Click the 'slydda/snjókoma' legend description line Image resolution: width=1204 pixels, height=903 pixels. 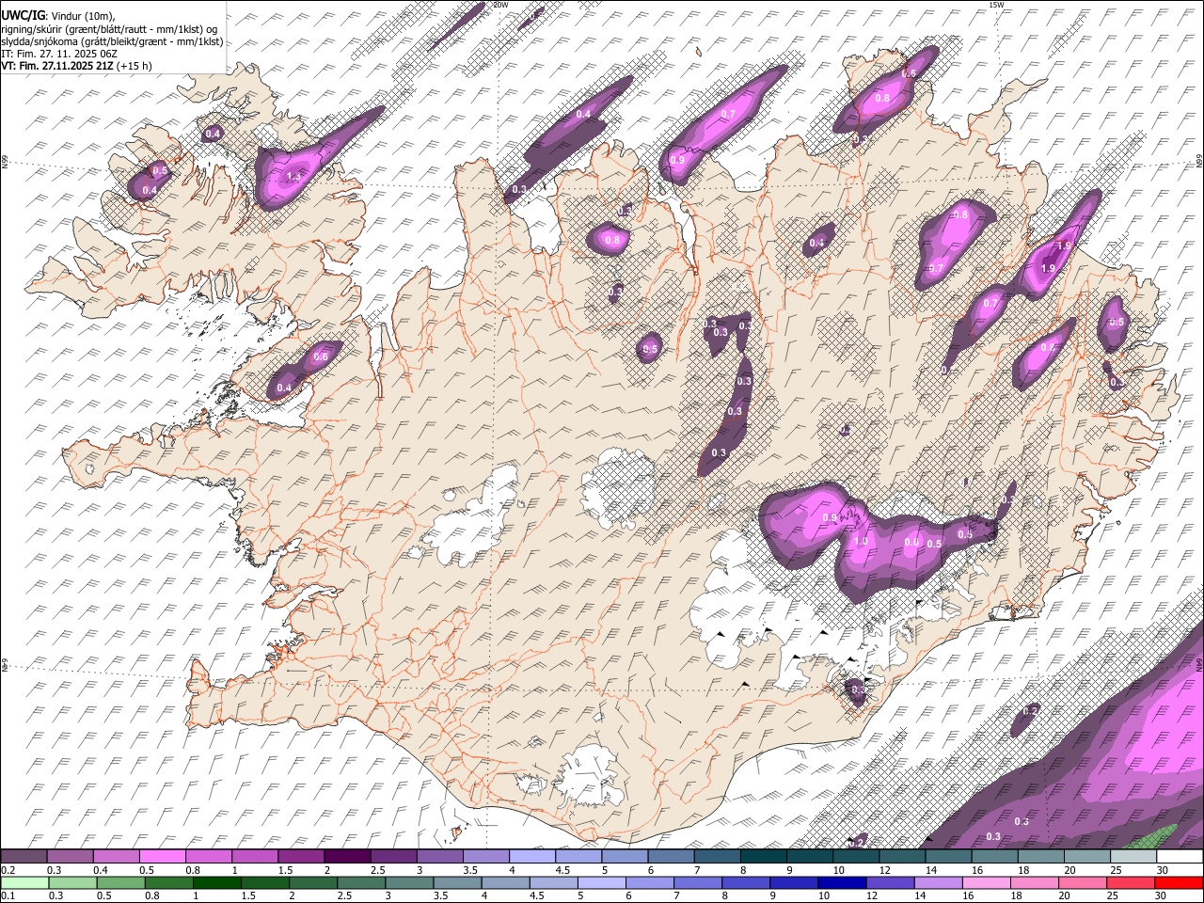pyautogui.click(x=112, y=41)
